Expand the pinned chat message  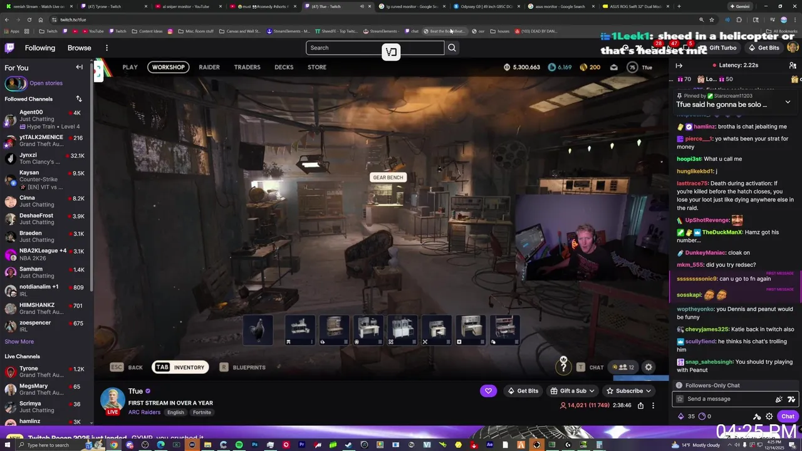coord(788,101)
